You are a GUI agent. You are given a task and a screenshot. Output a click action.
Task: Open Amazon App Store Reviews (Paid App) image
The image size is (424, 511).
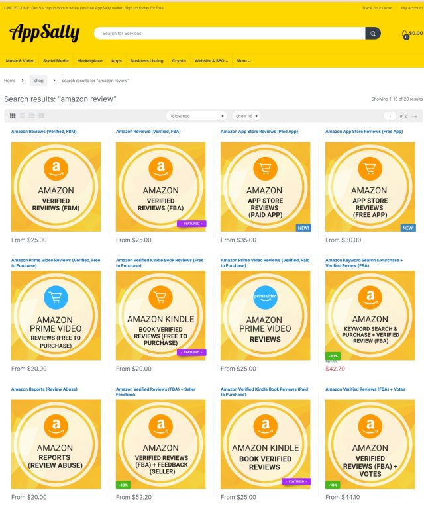tap(265, 187)
